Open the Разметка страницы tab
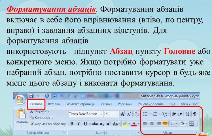This screenshot has width=212, height=136. [x=80, y=104]
